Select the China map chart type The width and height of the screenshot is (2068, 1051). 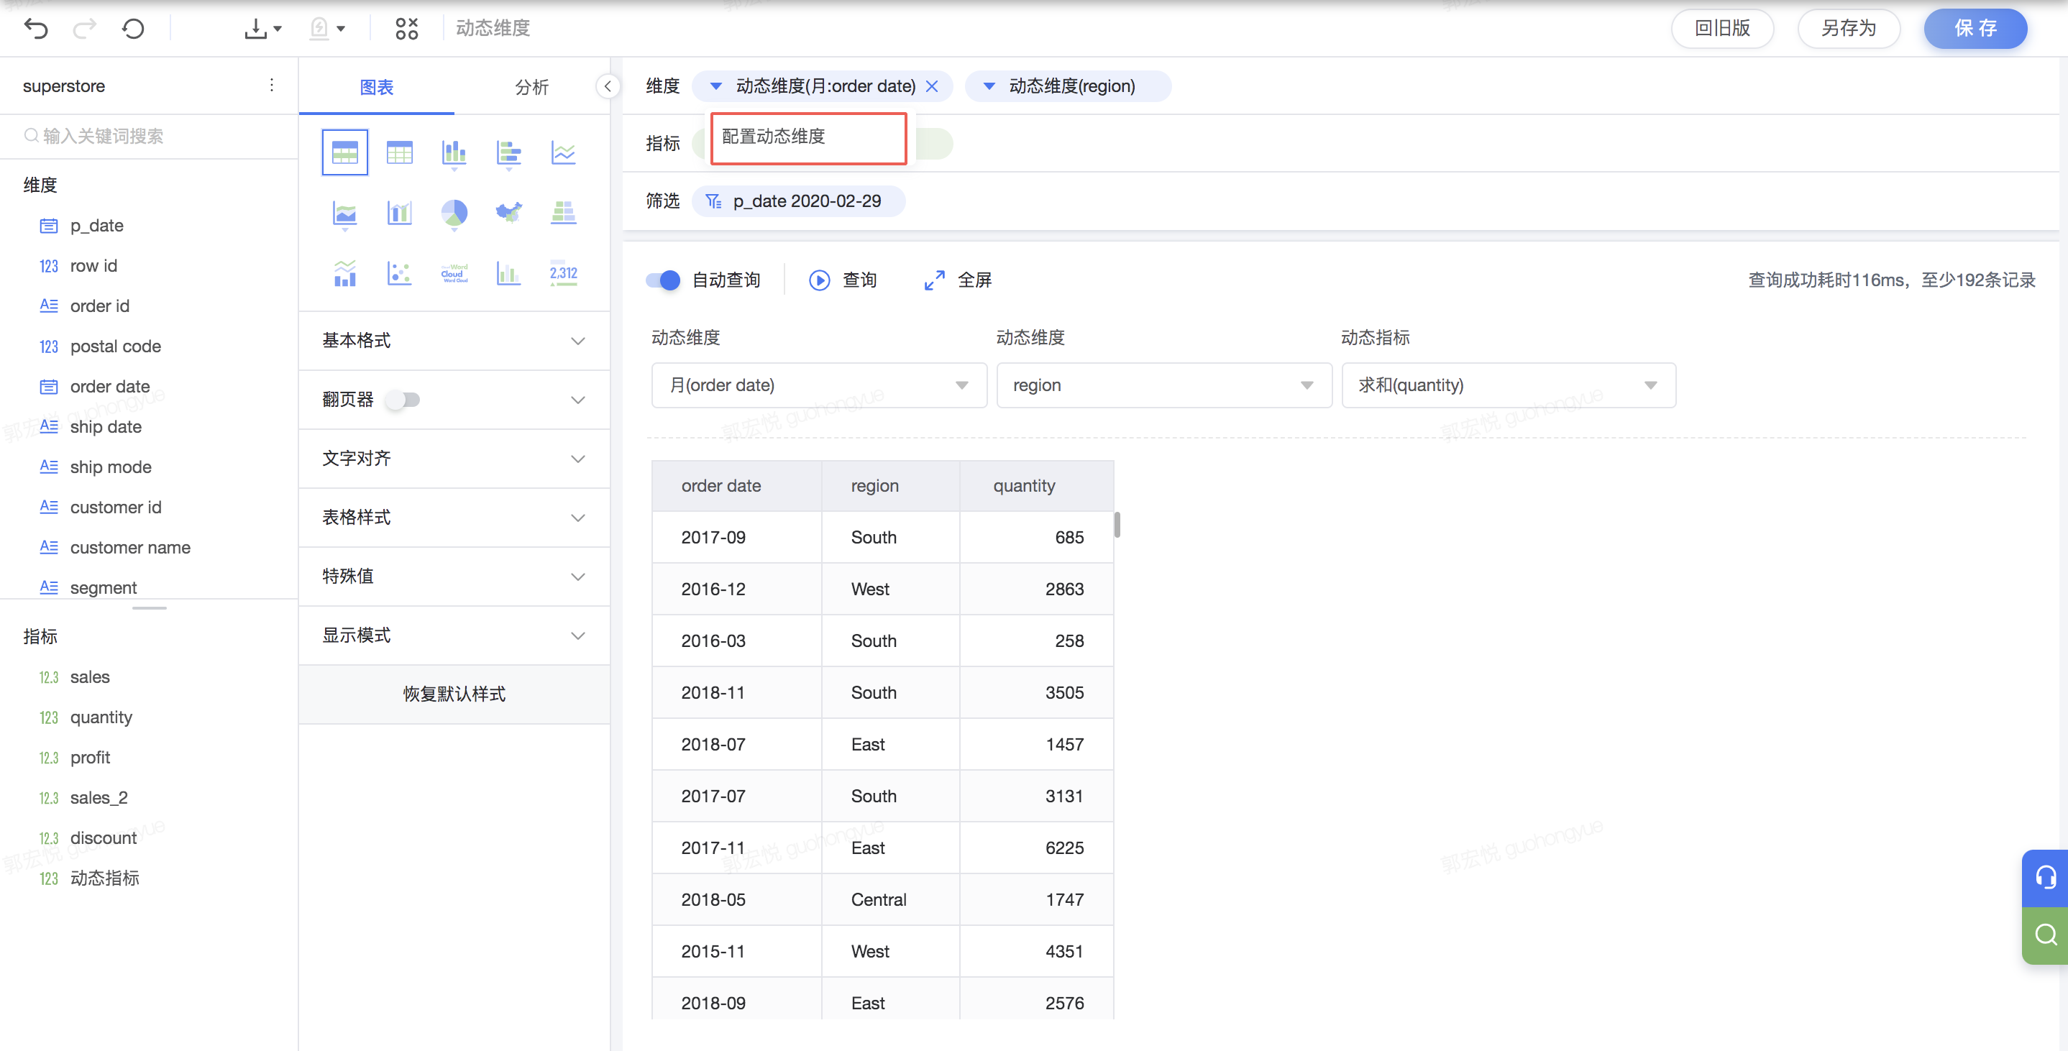tap(509, 214)
